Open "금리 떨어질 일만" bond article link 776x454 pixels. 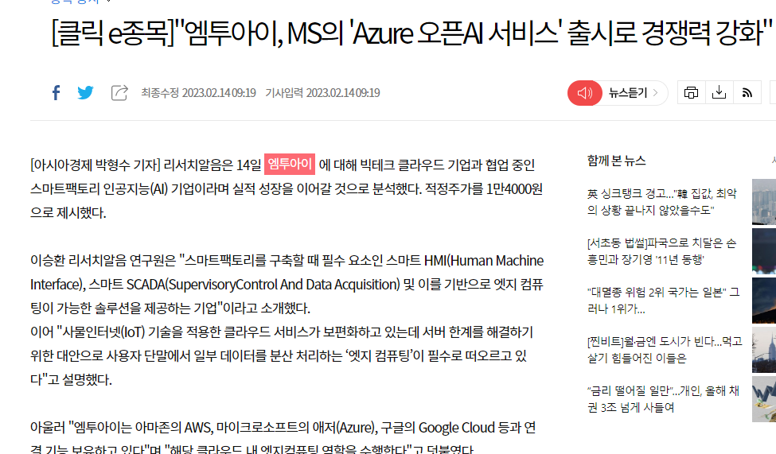[663, 399]
